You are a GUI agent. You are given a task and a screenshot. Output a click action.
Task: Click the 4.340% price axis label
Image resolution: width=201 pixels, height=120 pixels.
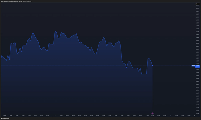pyautogui.click(x=197, y=49)
